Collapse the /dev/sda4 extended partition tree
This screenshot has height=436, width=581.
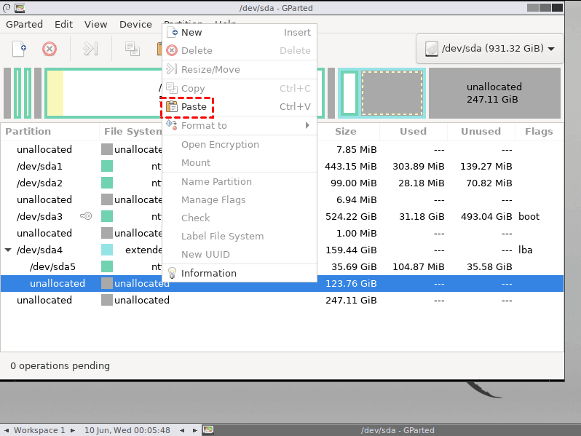click(8, 250)
